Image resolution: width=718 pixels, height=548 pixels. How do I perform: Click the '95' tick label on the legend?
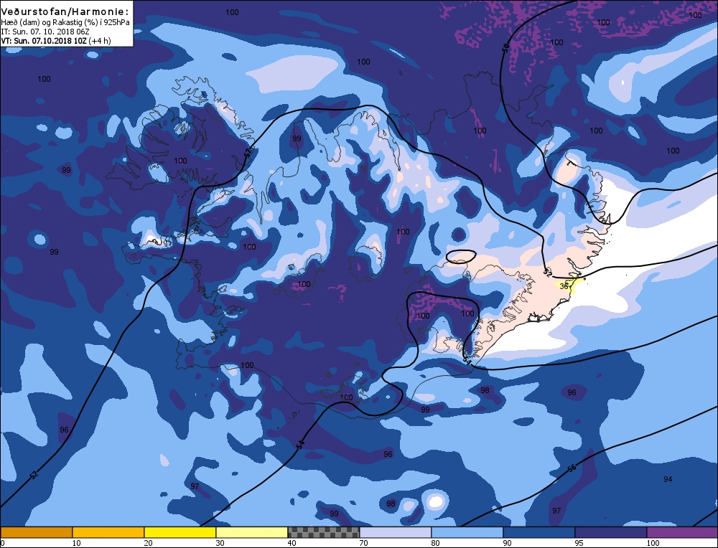coord(579,543)
